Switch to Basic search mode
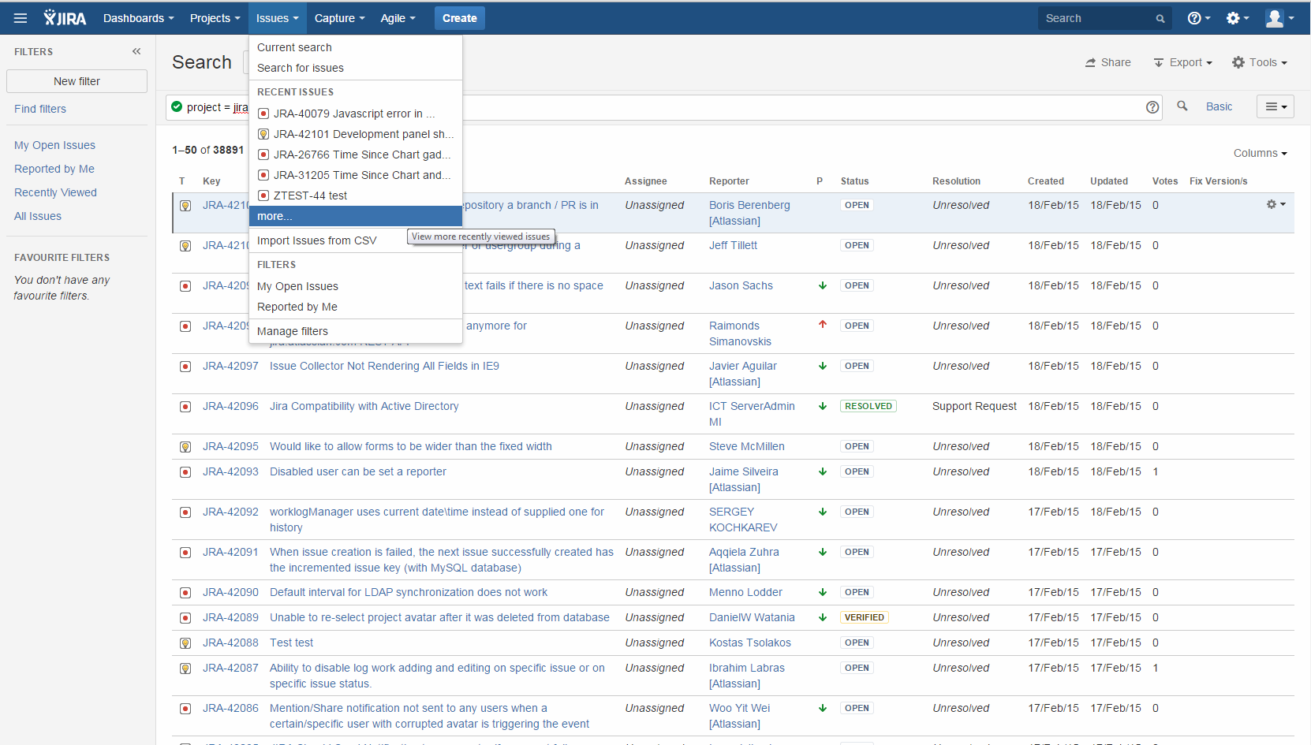The image size is (1311, 745). coord(1219,106)
